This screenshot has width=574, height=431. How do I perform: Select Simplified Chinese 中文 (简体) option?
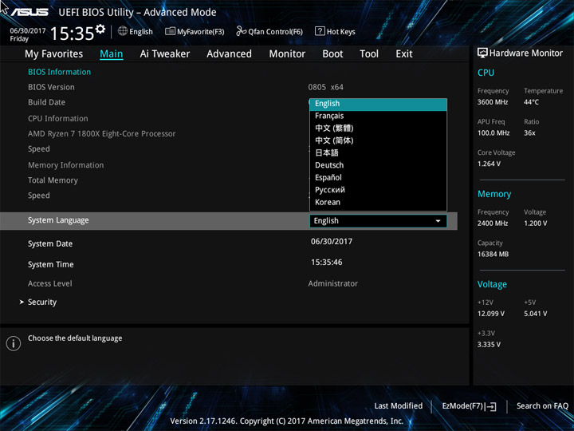378,140
